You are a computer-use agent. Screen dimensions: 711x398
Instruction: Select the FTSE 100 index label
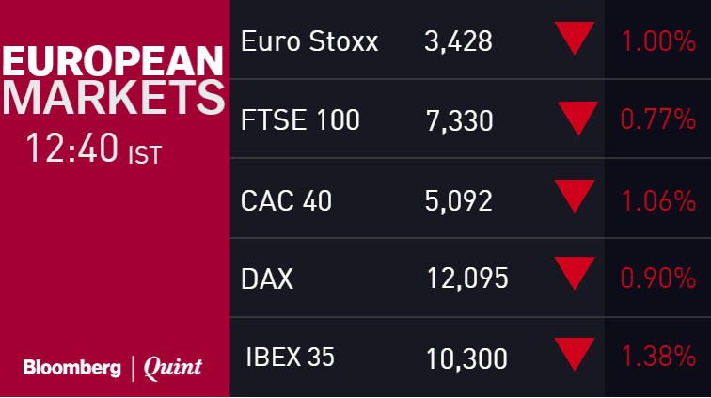point(300,121)
